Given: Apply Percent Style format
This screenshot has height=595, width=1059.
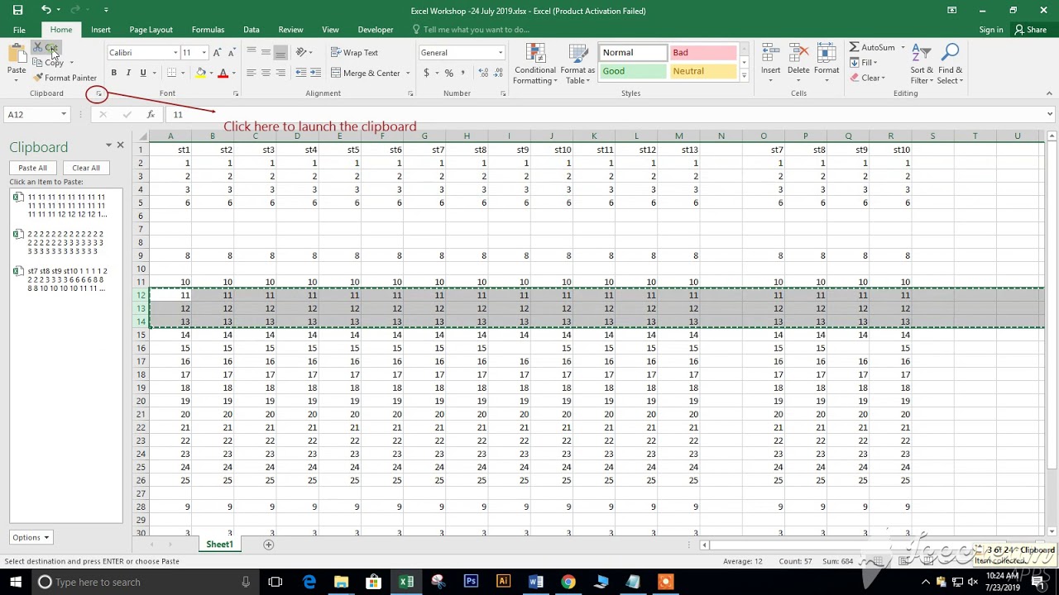Looking at the screenshot, I should [x=448, y=73].
